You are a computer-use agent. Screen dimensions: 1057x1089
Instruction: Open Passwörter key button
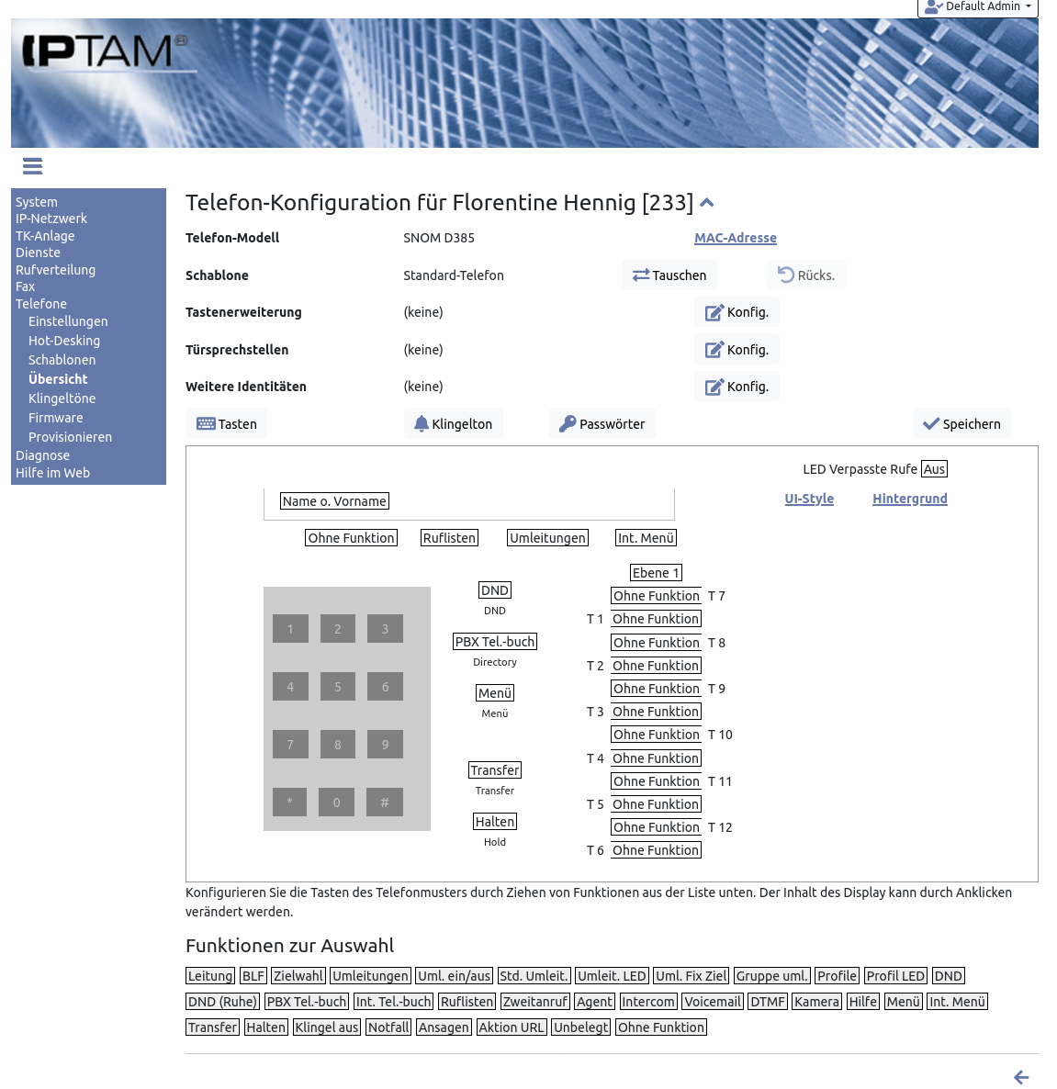[x=602, y=424]
